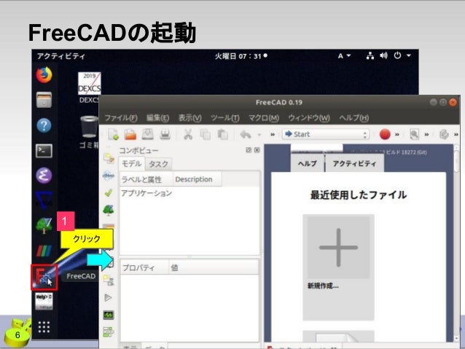Click the Undo arrow toolbar icon

(246, 135)
